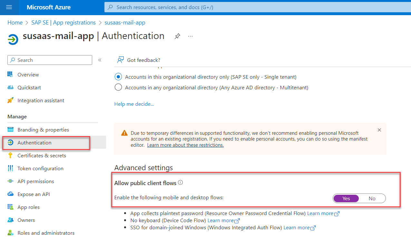This screenshot has width=411, height=237.
Task: Open SAP SE | App registrations breadcrumb
Action: 64,23
